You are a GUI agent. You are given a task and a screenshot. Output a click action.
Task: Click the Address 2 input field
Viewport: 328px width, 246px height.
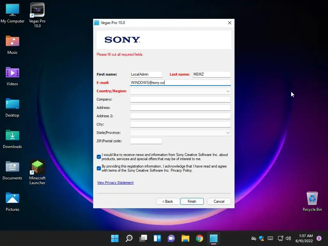[180, 116]
